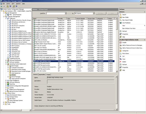Select the High Precision Event Timer row
This screenshot has width=146, height=114.
click(74, 42)
